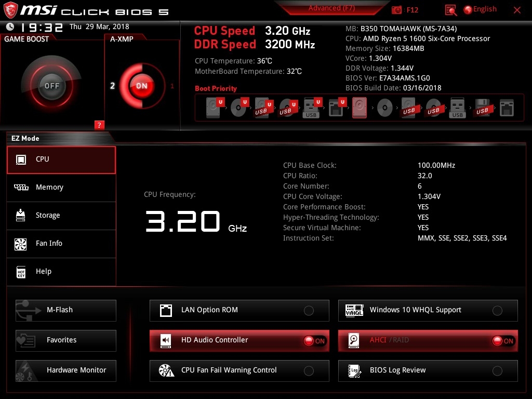
Task: Select the legacy USB key boot device
Action: point(457,108)
